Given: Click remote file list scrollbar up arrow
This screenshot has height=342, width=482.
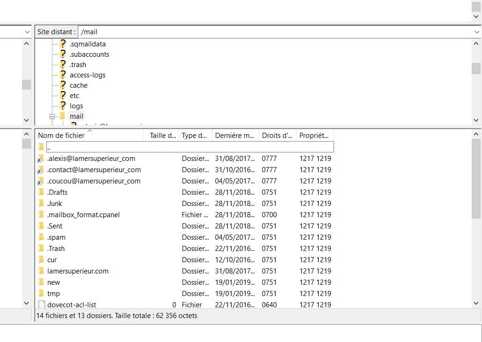Looking at the screenshot, I should [x=476, y=134].
